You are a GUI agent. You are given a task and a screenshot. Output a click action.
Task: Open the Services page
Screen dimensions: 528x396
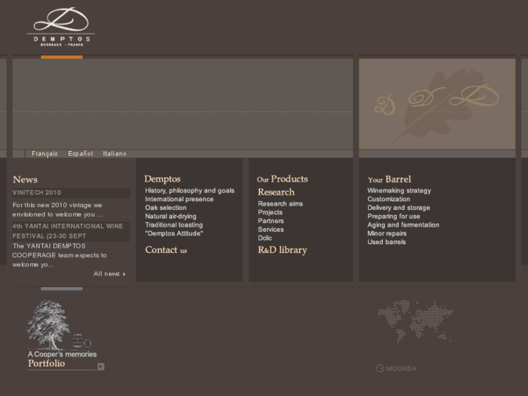[x=271, y=230]
